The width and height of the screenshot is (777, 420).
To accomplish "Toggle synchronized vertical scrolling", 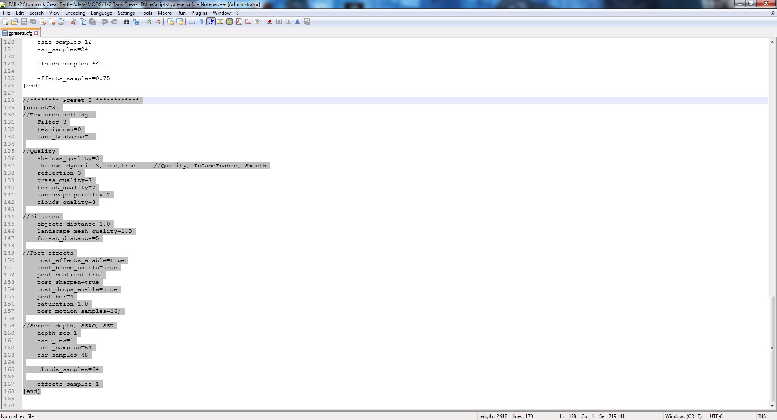I will (170, 21).
